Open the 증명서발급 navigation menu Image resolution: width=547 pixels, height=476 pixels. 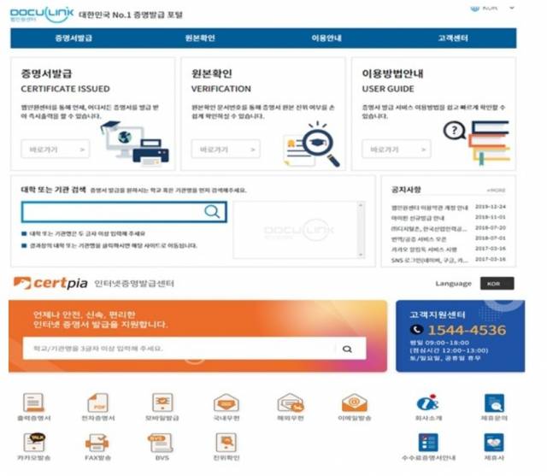[x=74, y=38]
